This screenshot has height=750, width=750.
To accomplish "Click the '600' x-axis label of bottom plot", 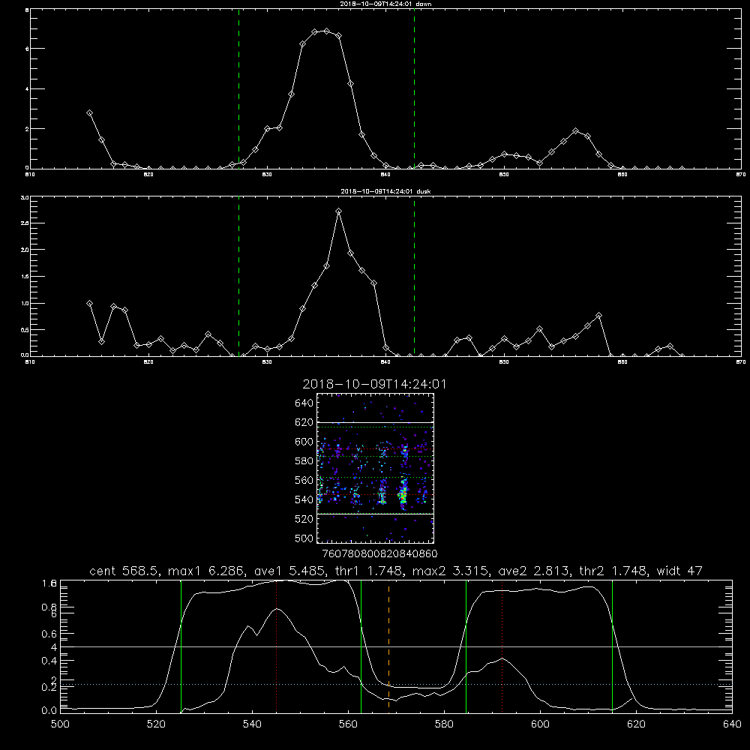I will click(540, 724).
